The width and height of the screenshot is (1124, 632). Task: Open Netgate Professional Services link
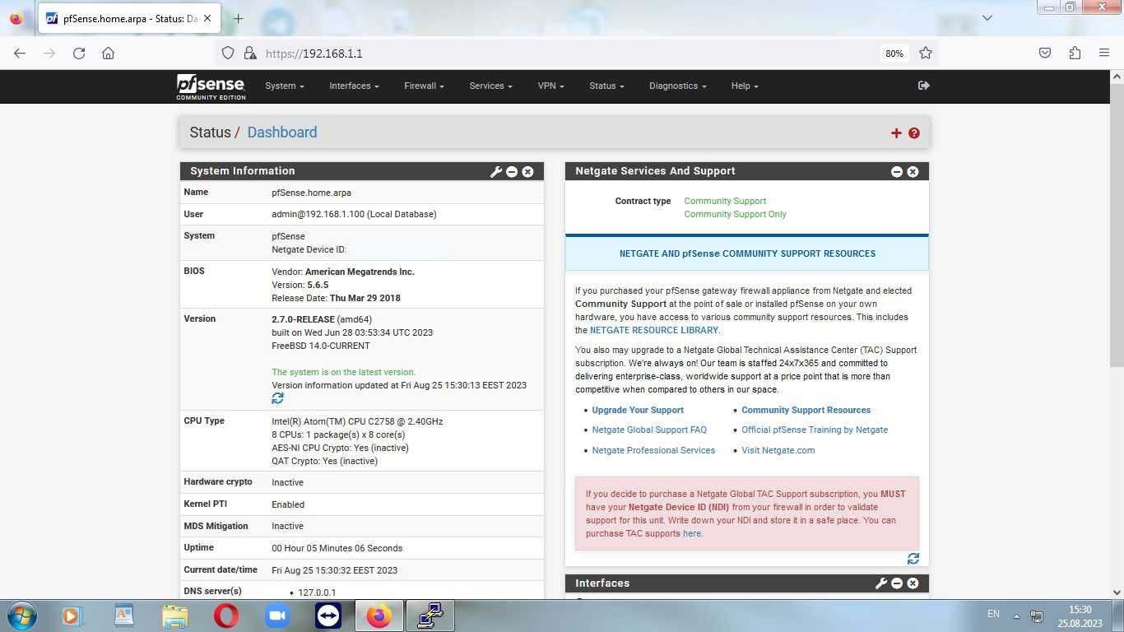(653, 450)
